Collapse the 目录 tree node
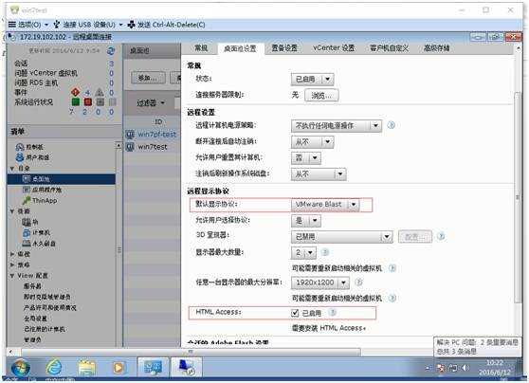The height and width of the screenshot is (383, 529). [12, 168]
